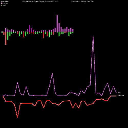128x128 pixels.
Task: Click the lowest dip of red price line
Action: 17,118
